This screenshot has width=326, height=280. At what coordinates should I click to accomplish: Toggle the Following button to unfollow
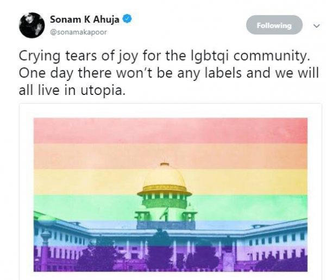pos(274,25)
